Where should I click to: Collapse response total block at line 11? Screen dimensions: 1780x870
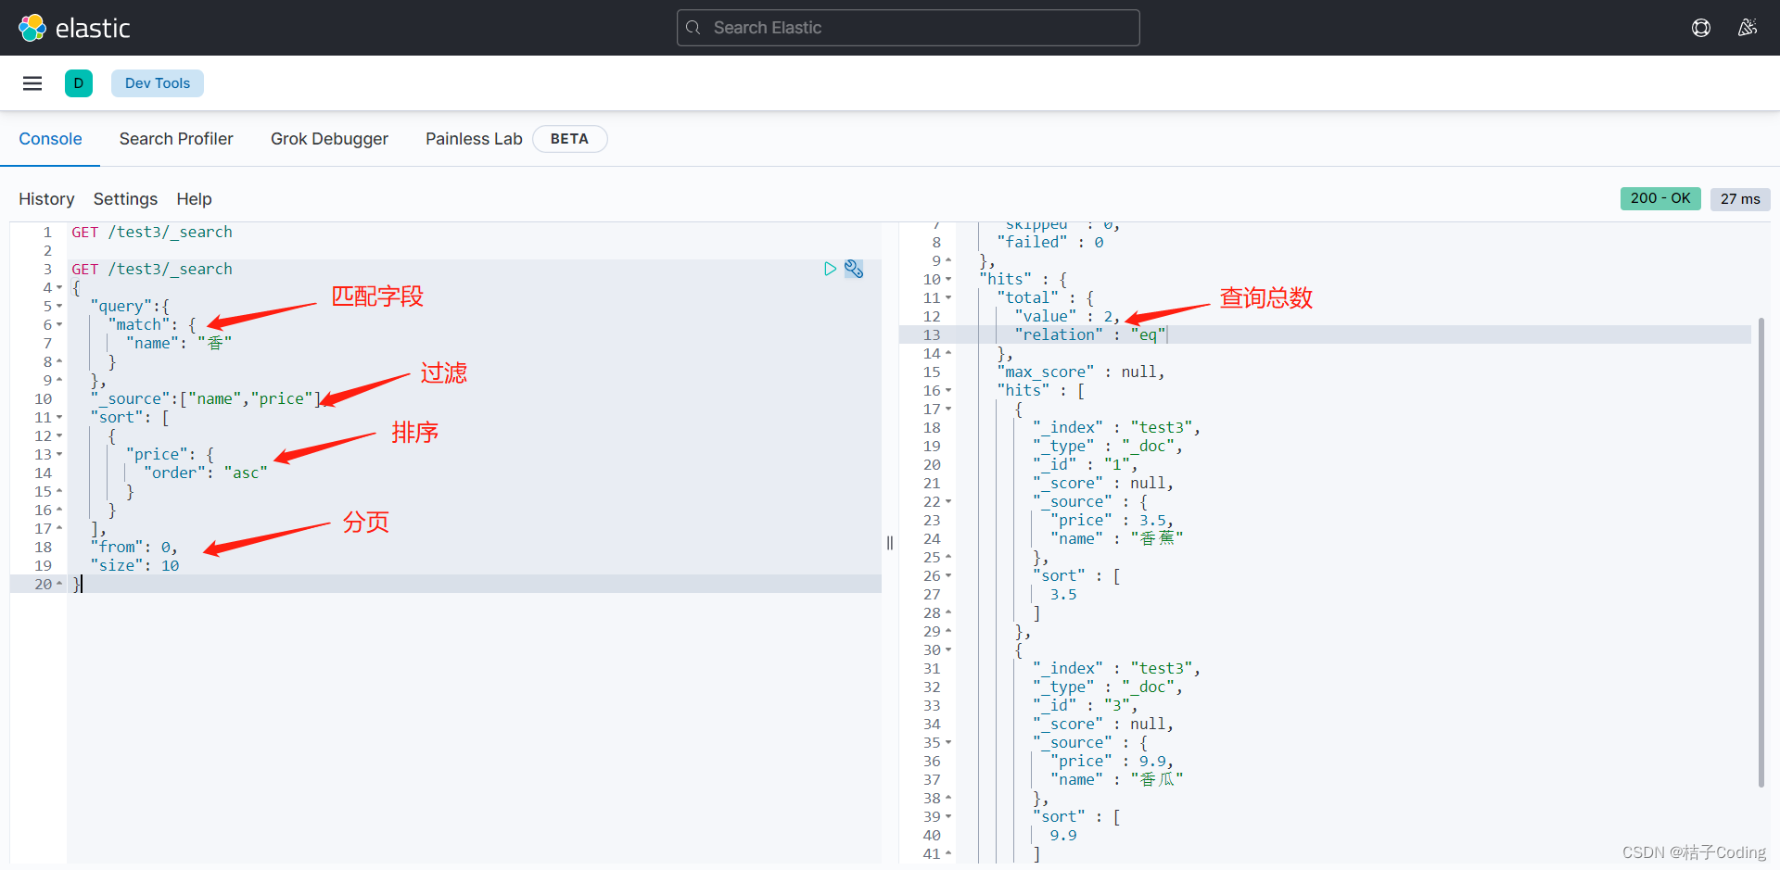[x=948, y=298]
